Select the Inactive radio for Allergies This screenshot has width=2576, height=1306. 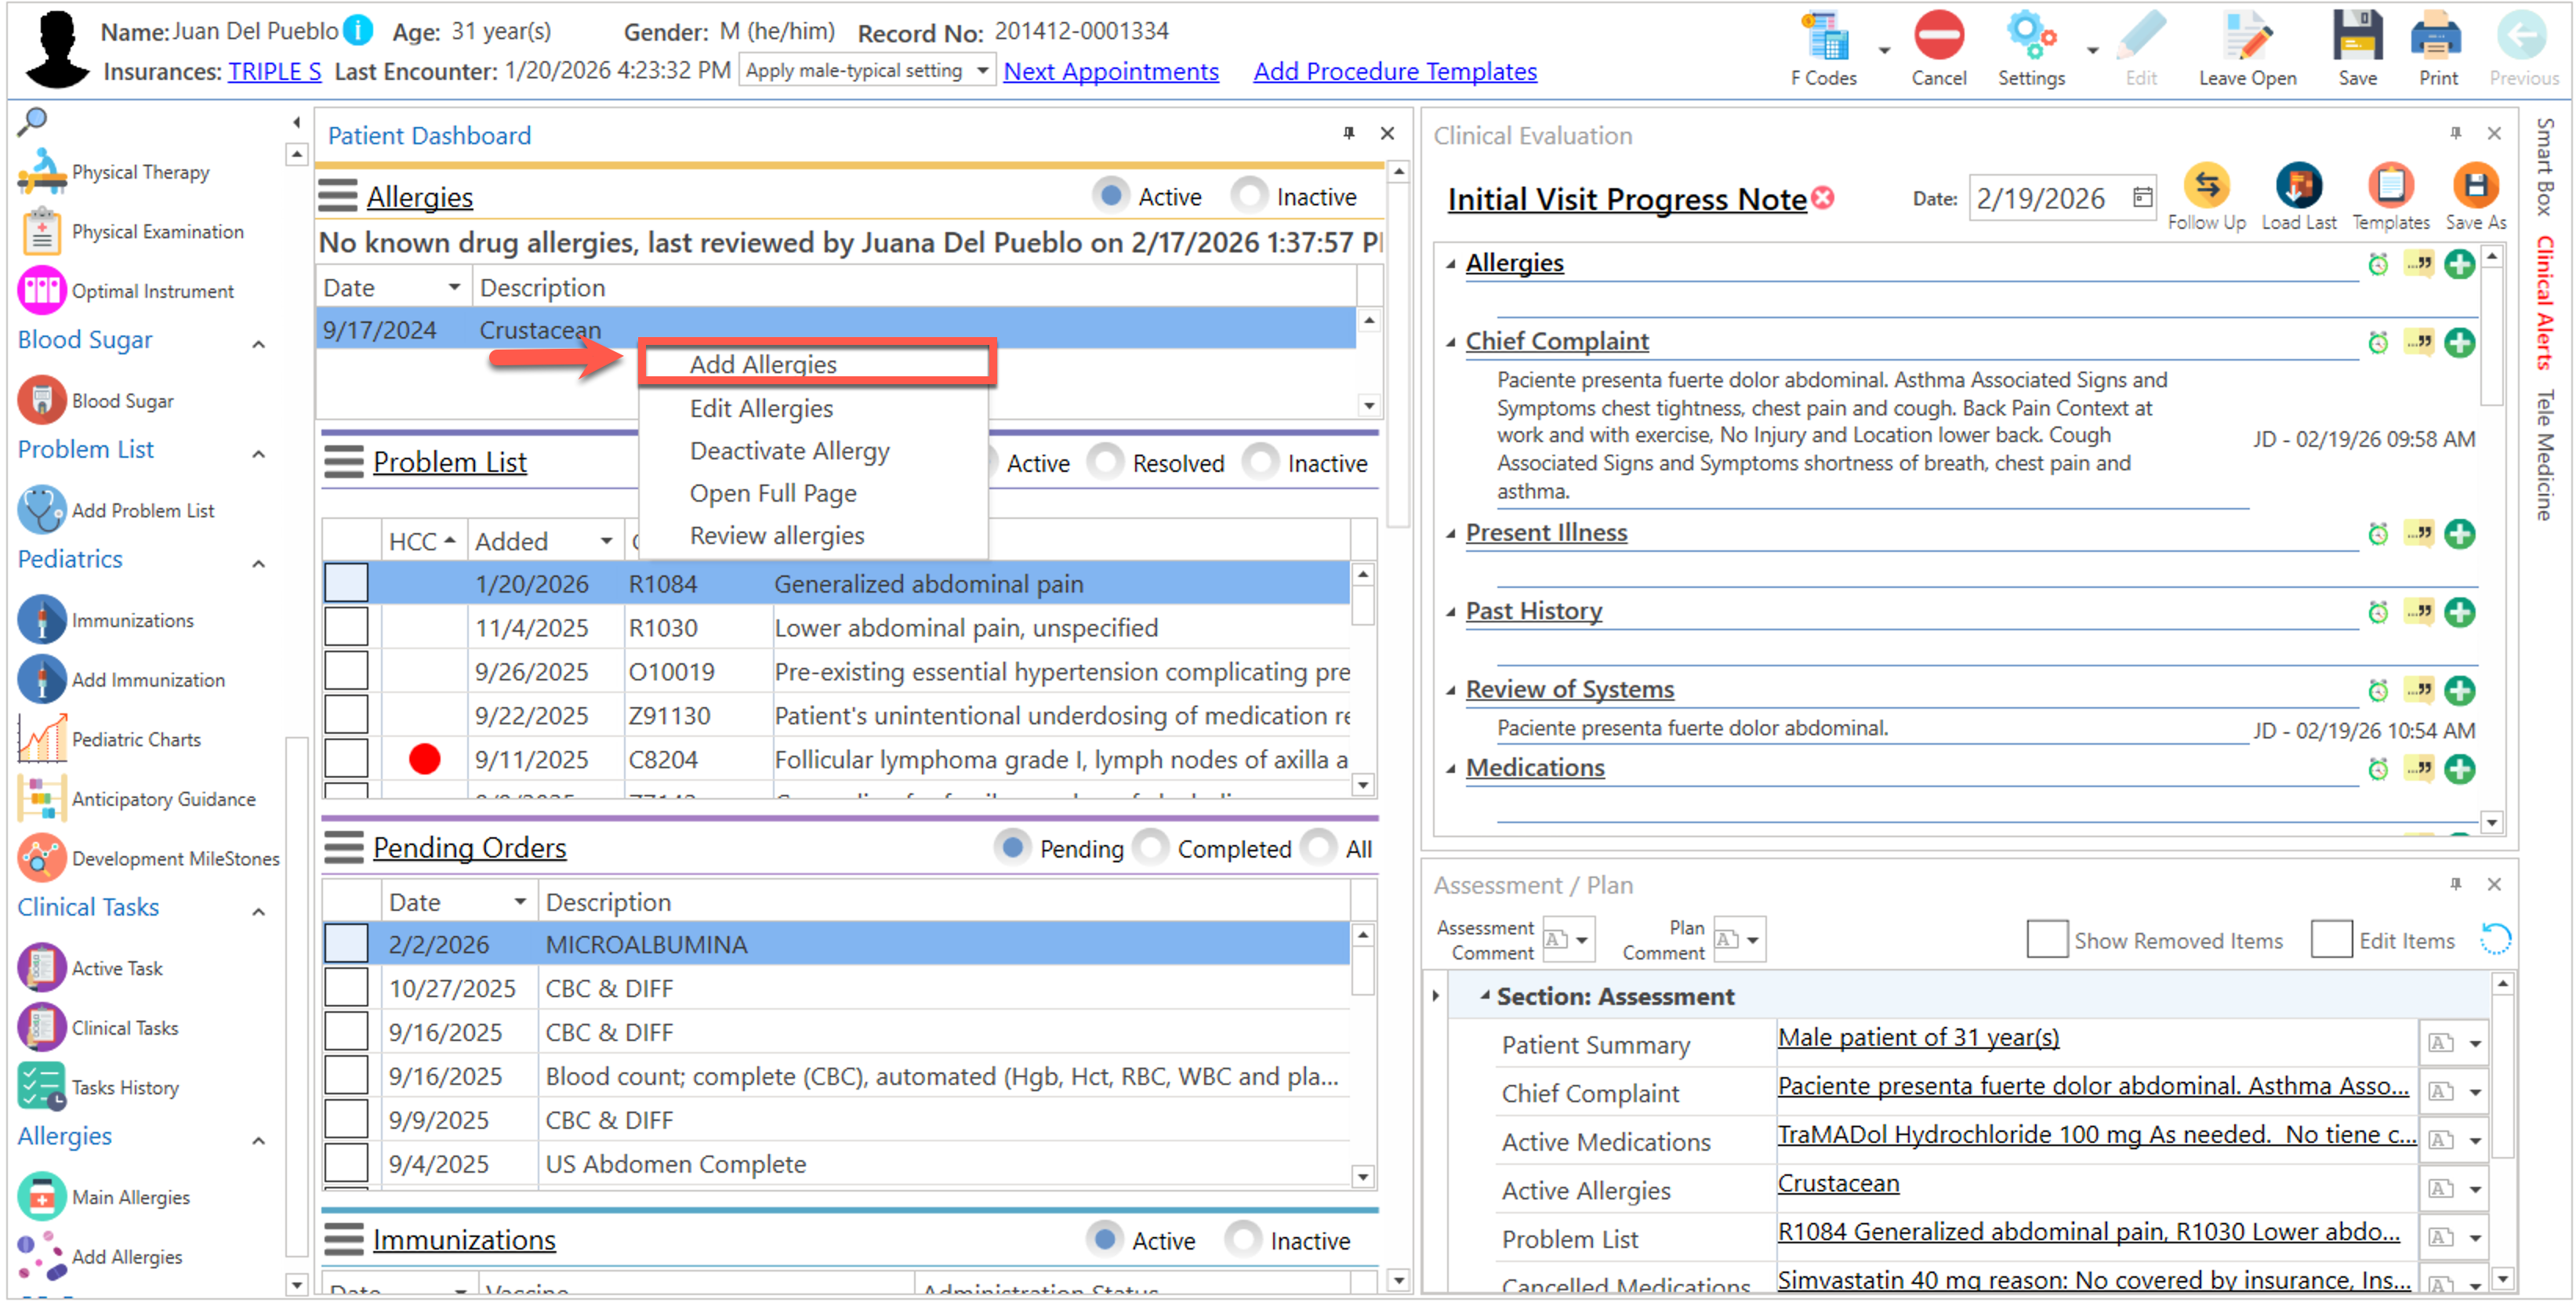click(1250, 196)
